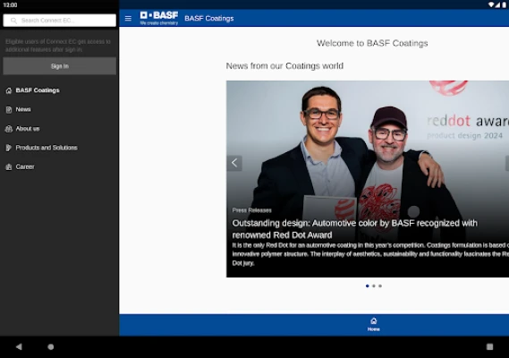Select the third carousel dot
The width and height of the screenshot is (509, 358).
[x=380, y=286]
